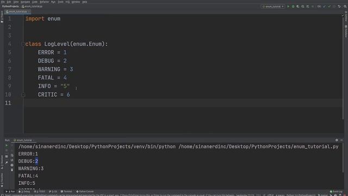Open the VCS menu
This screenshot has height=196, width=348.
click(x=67, y=2)
